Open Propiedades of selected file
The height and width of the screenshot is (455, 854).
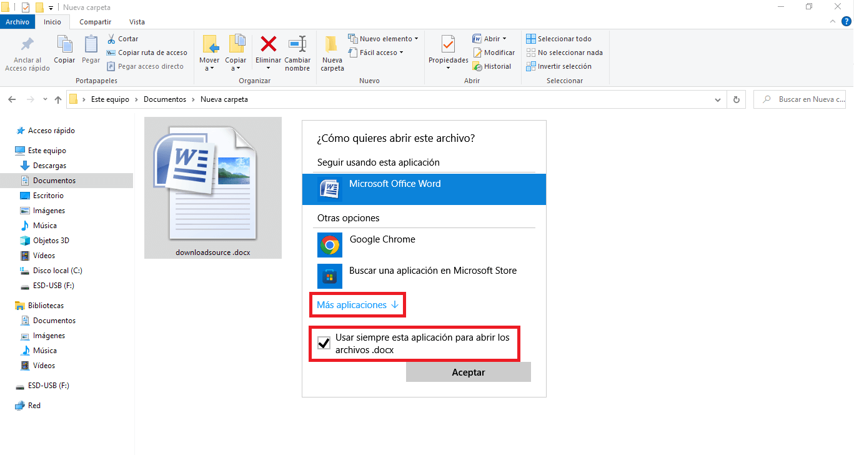click(449, 53)
